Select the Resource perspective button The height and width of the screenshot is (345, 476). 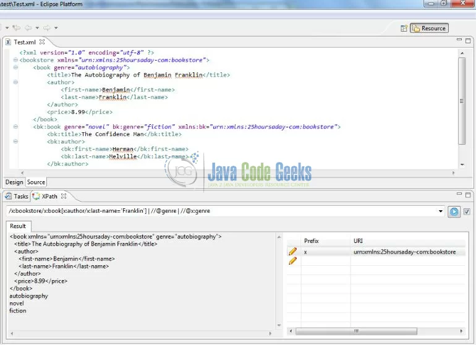[x=429, y=28]
